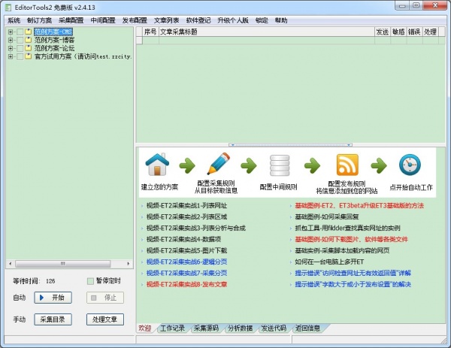Screen dimensions: 451x348
Task: Click the pencil icon for collection rules
Action: (x=219, y=164)
